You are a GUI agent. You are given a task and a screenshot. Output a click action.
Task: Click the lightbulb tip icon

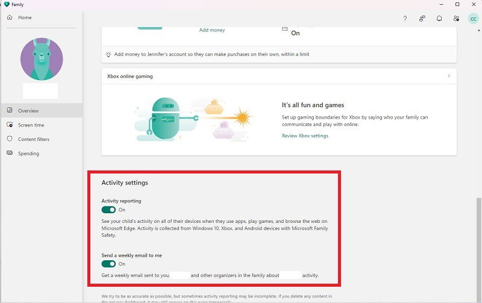pos(108,54)
